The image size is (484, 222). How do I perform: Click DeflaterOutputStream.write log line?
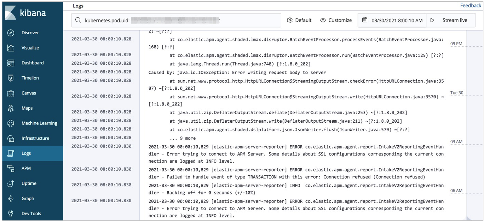(x=286, y=121)
